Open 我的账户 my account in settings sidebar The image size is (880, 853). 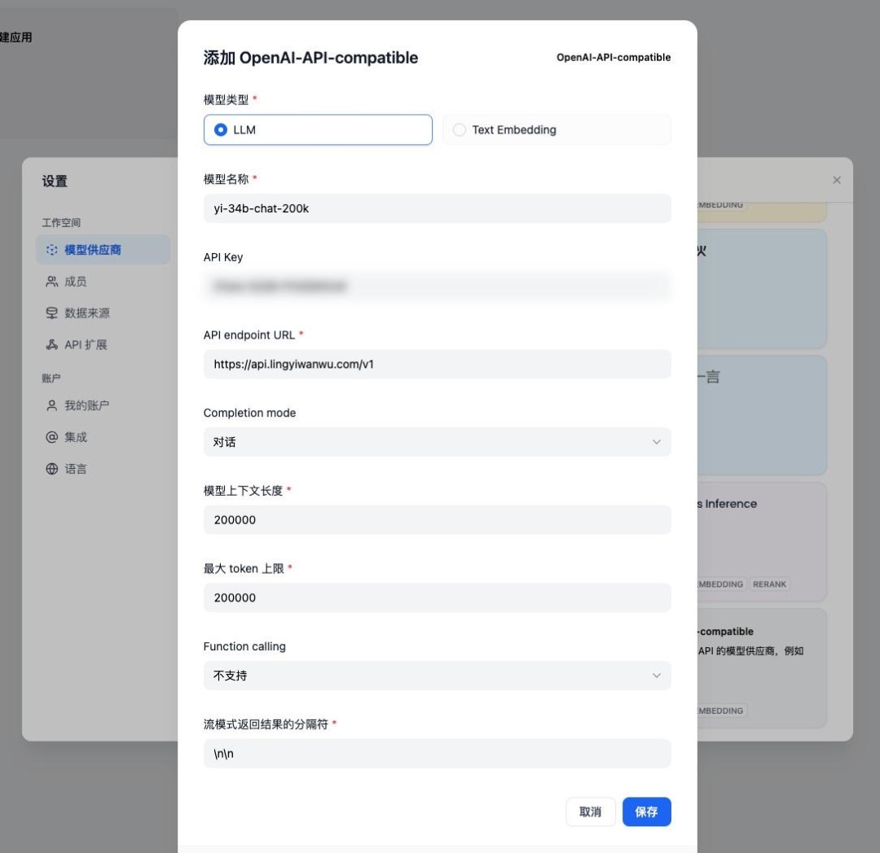103,405
